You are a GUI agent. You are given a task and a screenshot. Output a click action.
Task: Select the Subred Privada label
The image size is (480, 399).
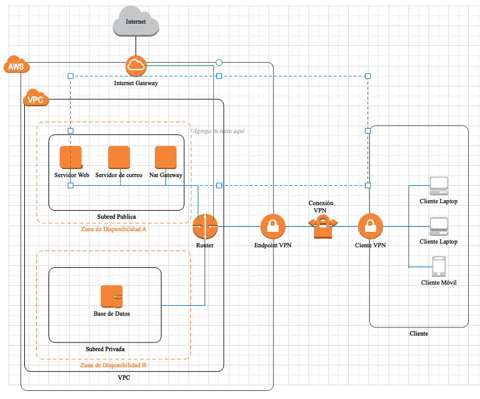click(x=105, y=349)
